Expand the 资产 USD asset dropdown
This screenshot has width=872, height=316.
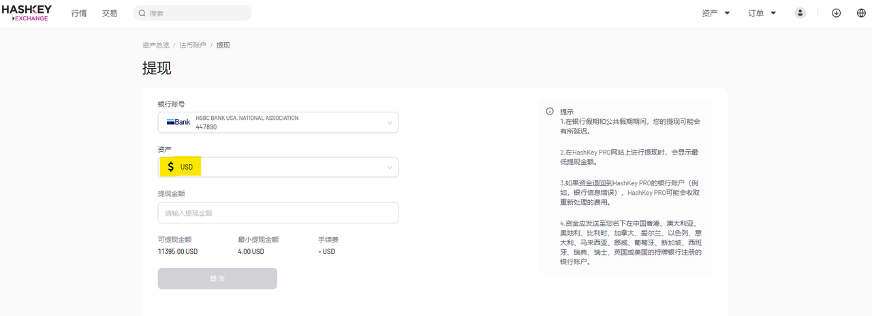click(x=278, y=167)
